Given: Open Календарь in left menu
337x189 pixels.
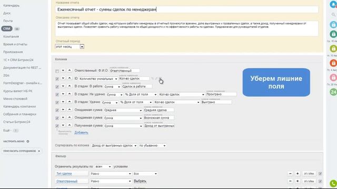Looking at the screenshot, I should [x=12, y=5].
